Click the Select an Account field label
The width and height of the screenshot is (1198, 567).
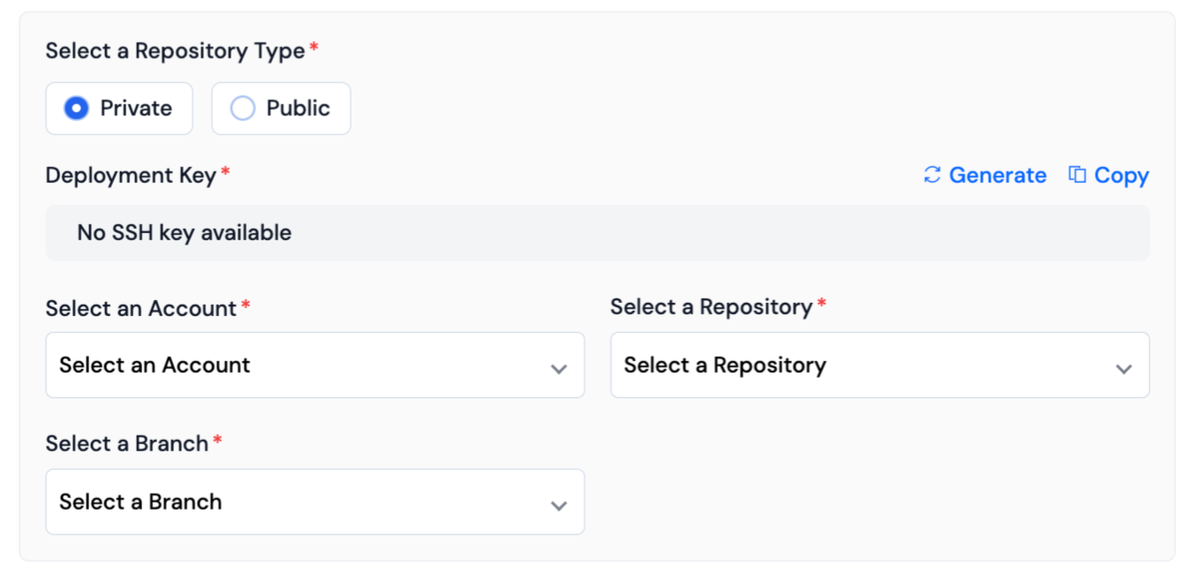pyautogui.click(x=141, y=308)
